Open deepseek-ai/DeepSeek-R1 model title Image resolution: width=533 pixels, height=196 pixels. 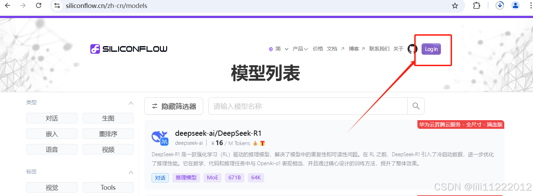pyautogui.click(x=218, y=133)
